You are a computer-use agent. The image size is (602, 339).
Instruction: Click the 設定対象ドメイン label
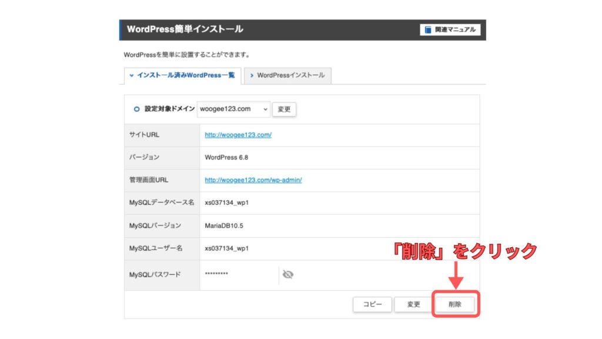[169, 109]
